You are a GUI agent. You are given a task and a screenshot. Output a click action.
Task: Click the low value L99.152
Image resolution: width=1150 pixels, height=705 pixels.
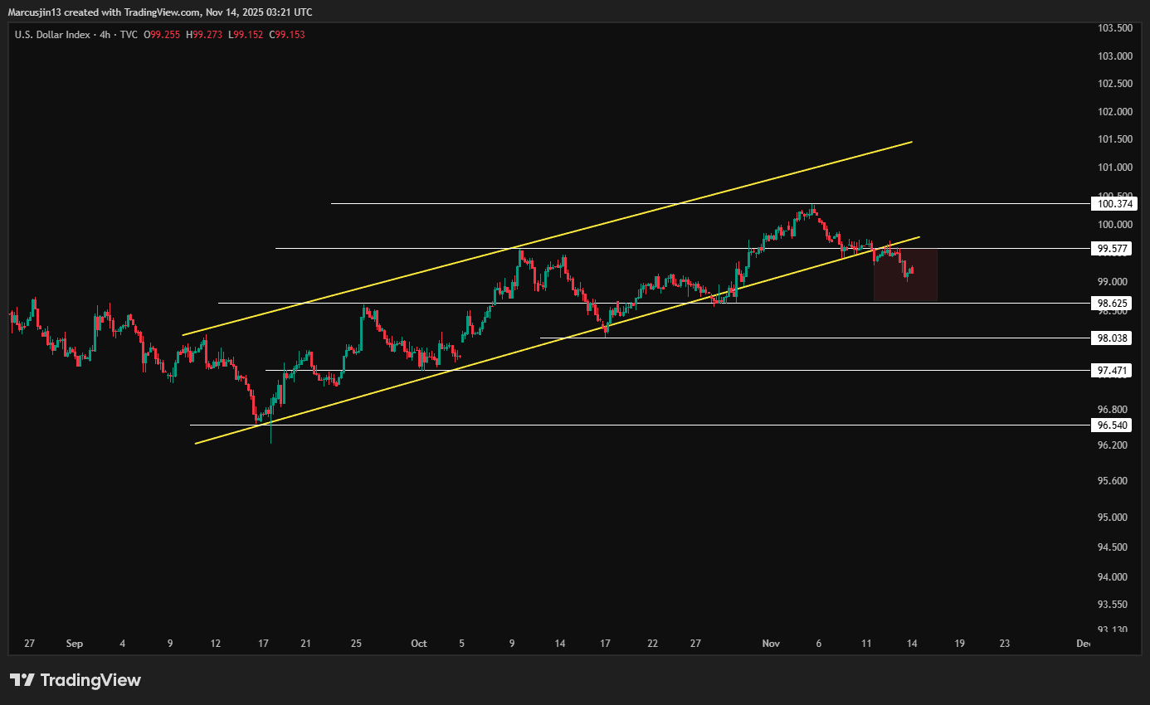[245, 34]
